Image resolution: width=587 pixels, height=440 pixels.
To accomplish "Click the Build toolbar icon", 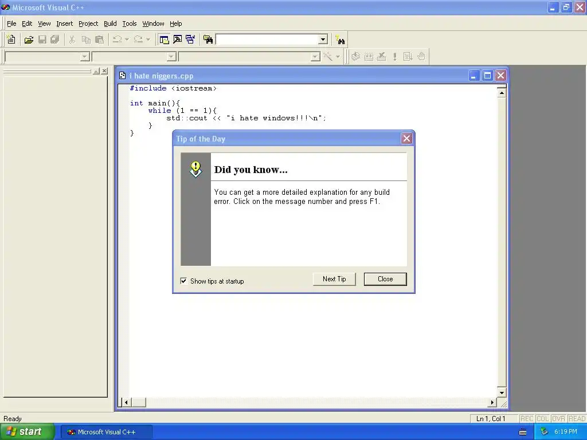I will click(369, 57).
